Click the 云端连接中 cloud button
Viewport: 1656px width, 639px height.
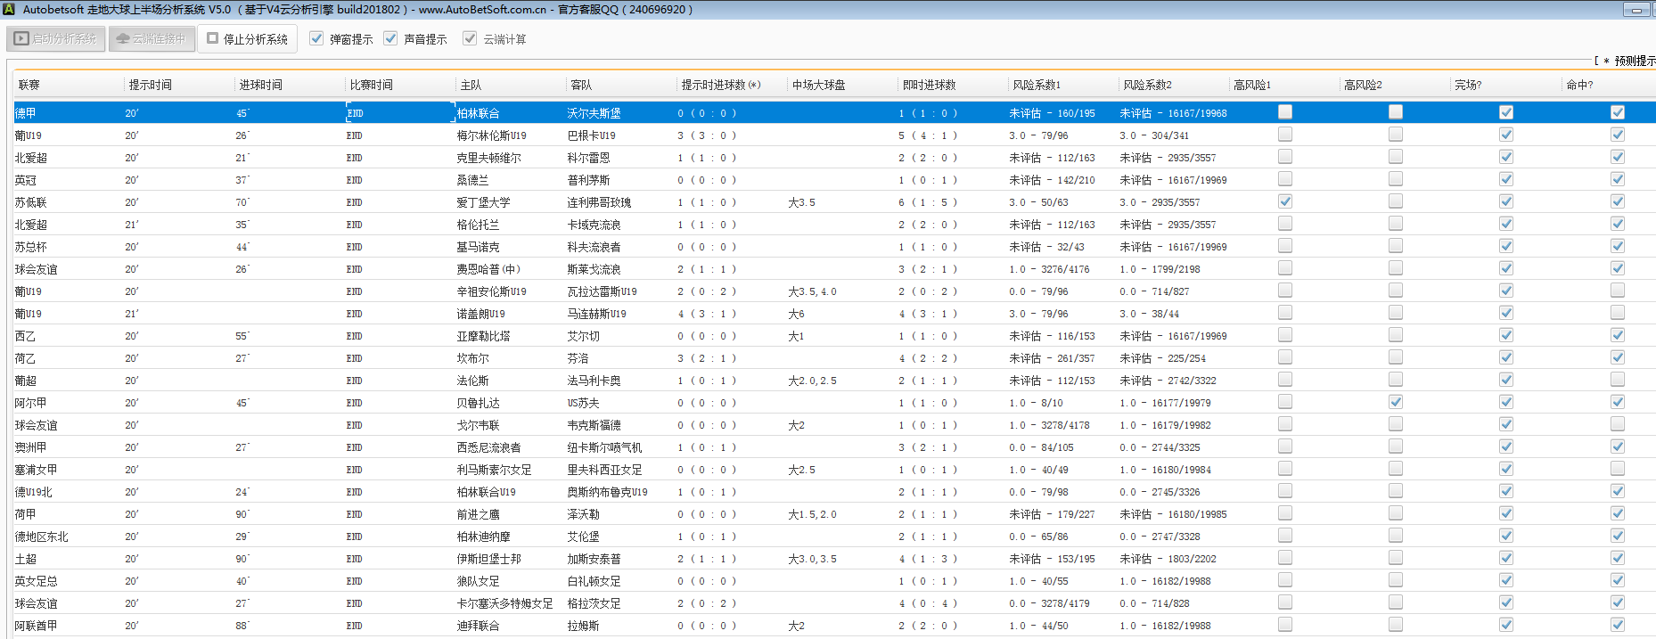pos(152,39)
